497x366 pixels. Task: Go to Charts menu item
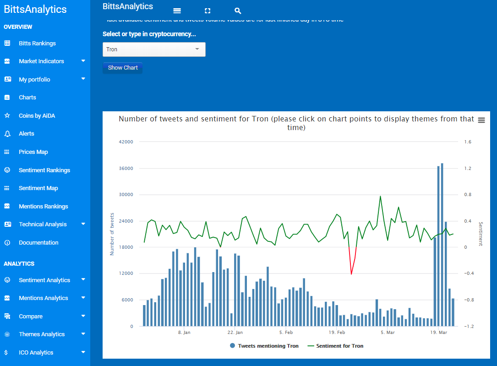point(27,97)
